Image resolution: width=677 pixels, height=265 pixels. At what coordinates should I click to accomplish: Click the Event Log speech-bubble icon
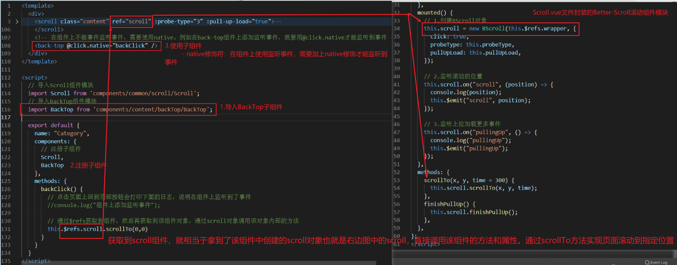pos(647,262)
